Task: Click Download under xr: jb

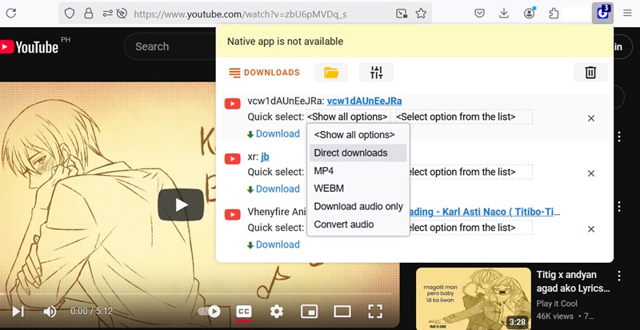Action: (274, 189)
